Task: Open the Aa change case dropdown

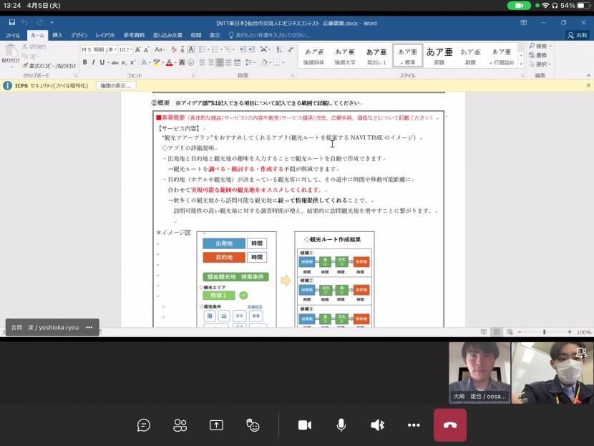Action: point(159,49)
